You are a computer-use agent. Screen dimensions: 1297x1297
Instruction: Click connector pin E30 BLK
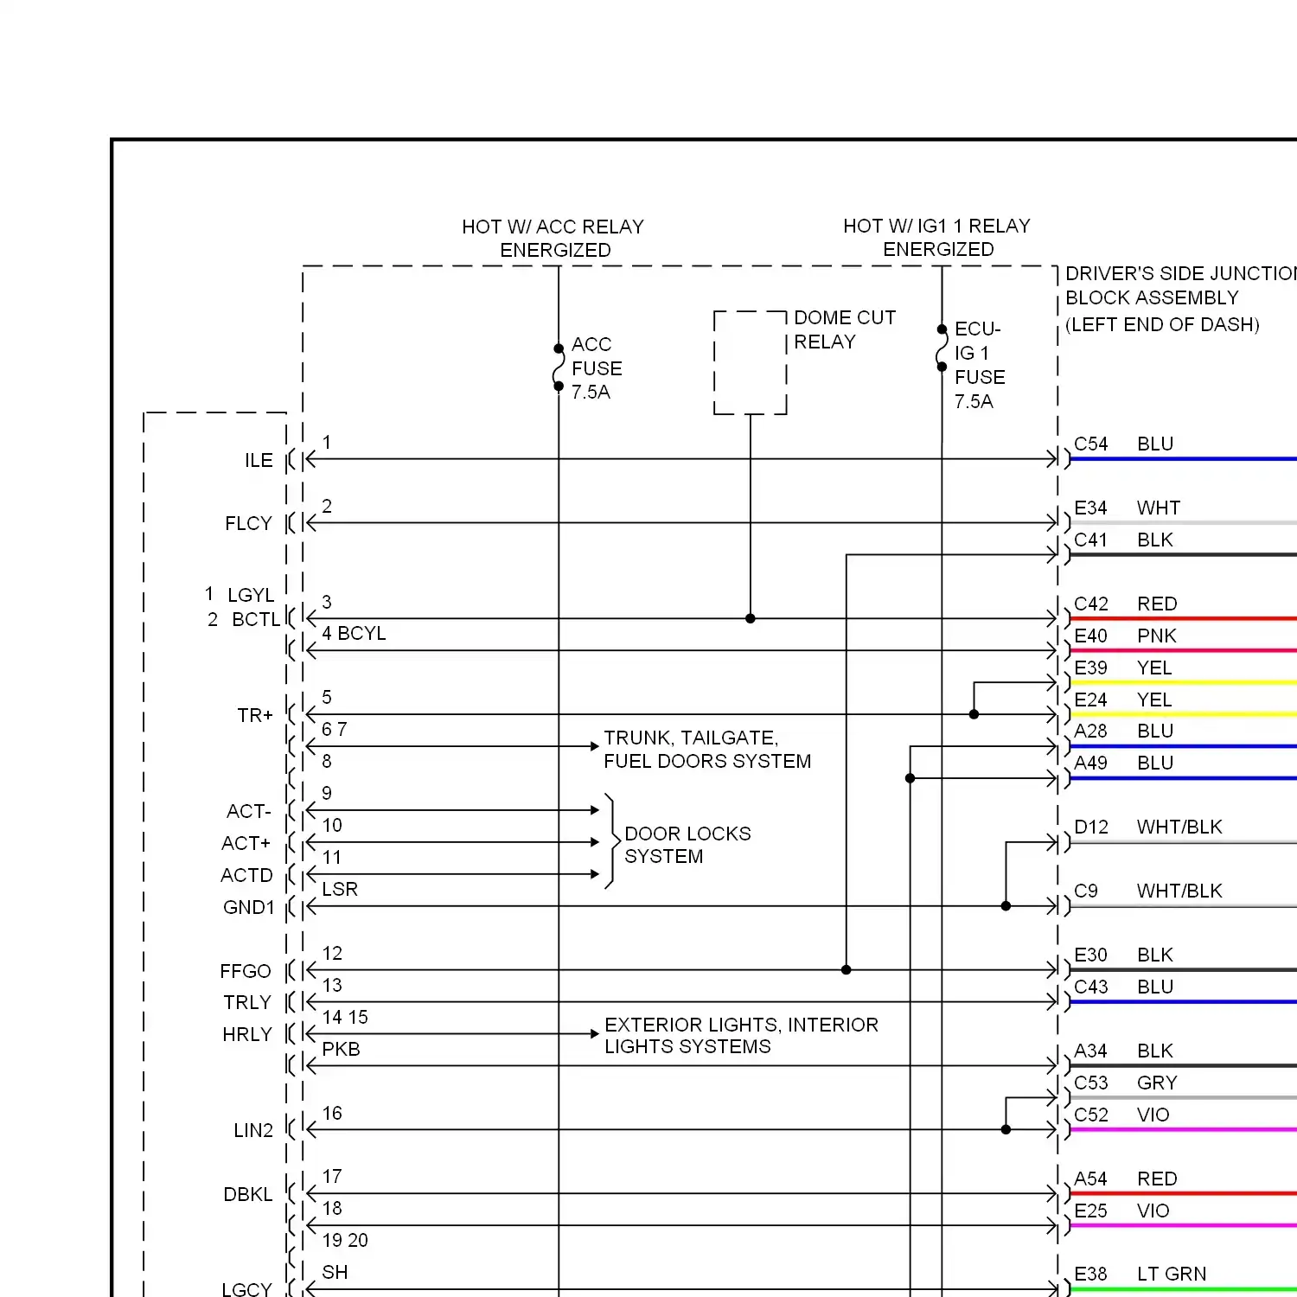point(1124,955)
